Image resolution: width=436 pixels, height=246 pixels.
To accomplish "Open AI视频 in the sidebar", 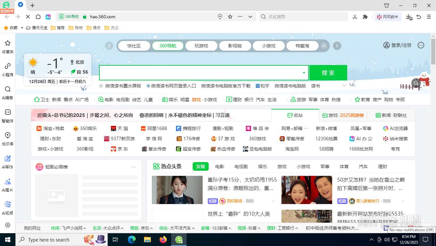I will point(8,208).
